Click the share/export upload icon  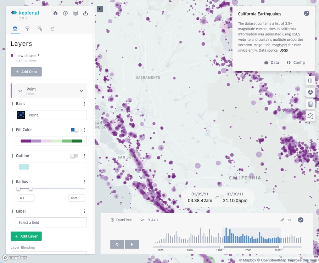85,13
